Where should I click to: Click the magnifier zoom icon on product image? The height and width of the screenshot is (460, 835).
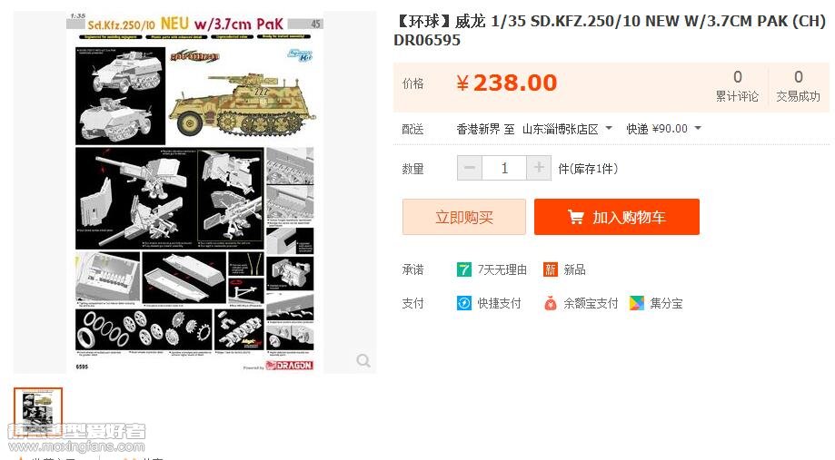pyautogui.click(x=363, y=360)
